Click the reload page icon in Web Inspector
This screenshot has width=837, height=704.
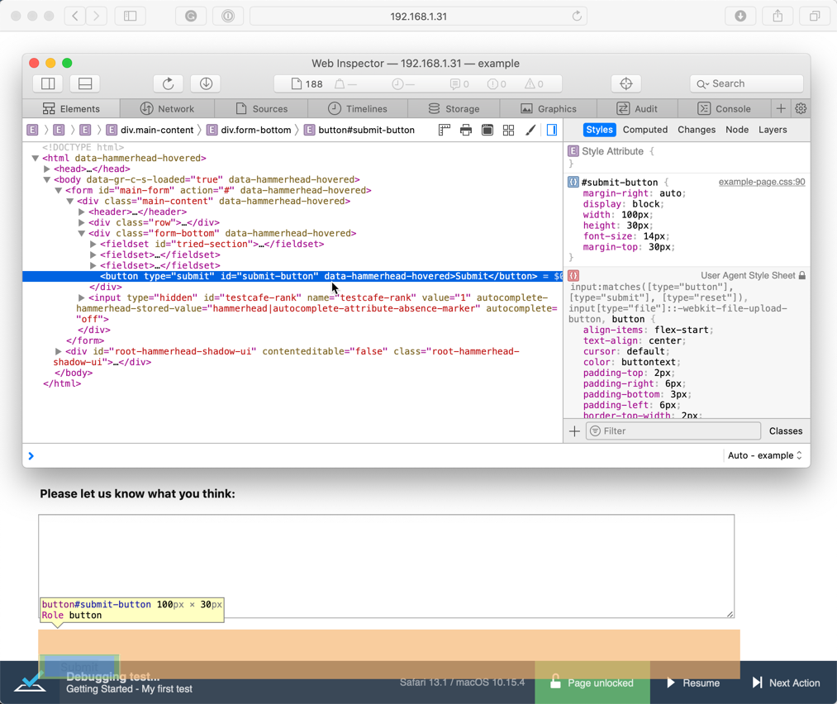pyautogui.click(x=168, y=83)
